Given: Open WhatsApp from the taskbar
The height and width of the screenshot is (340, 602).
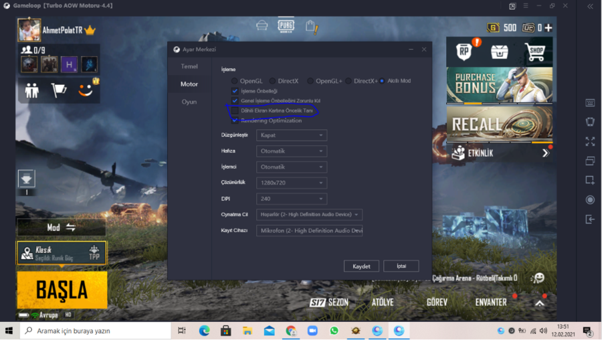Looking at the screenshot, I should pyautogui.click(x=334, y=331).
